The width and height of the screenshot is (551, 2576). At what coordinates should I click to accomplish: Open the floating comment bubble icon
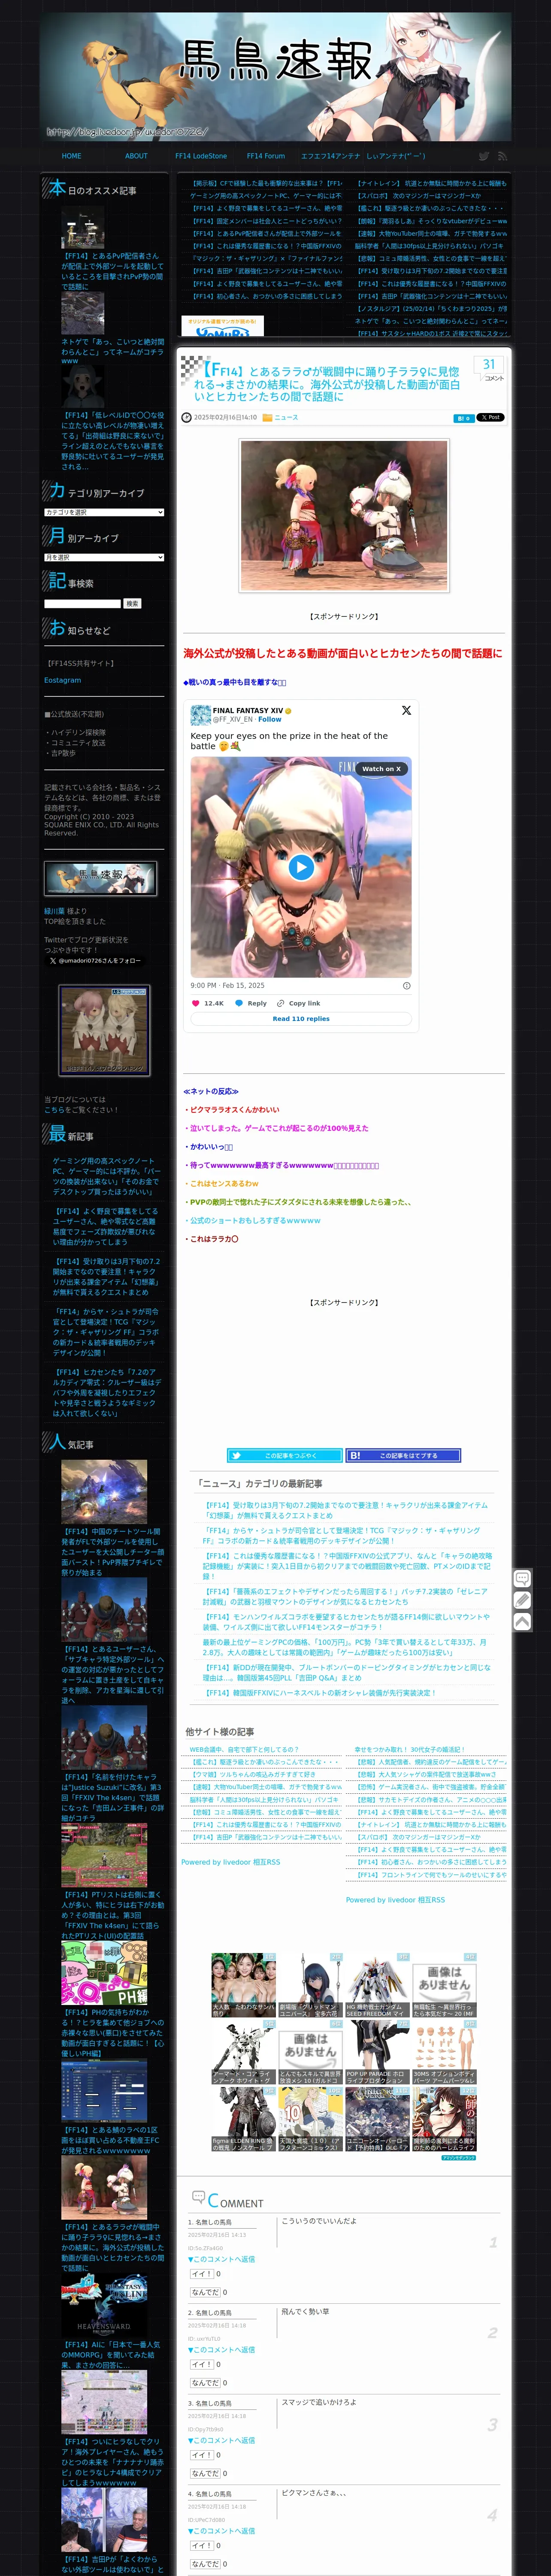[x=522, y=1579]
